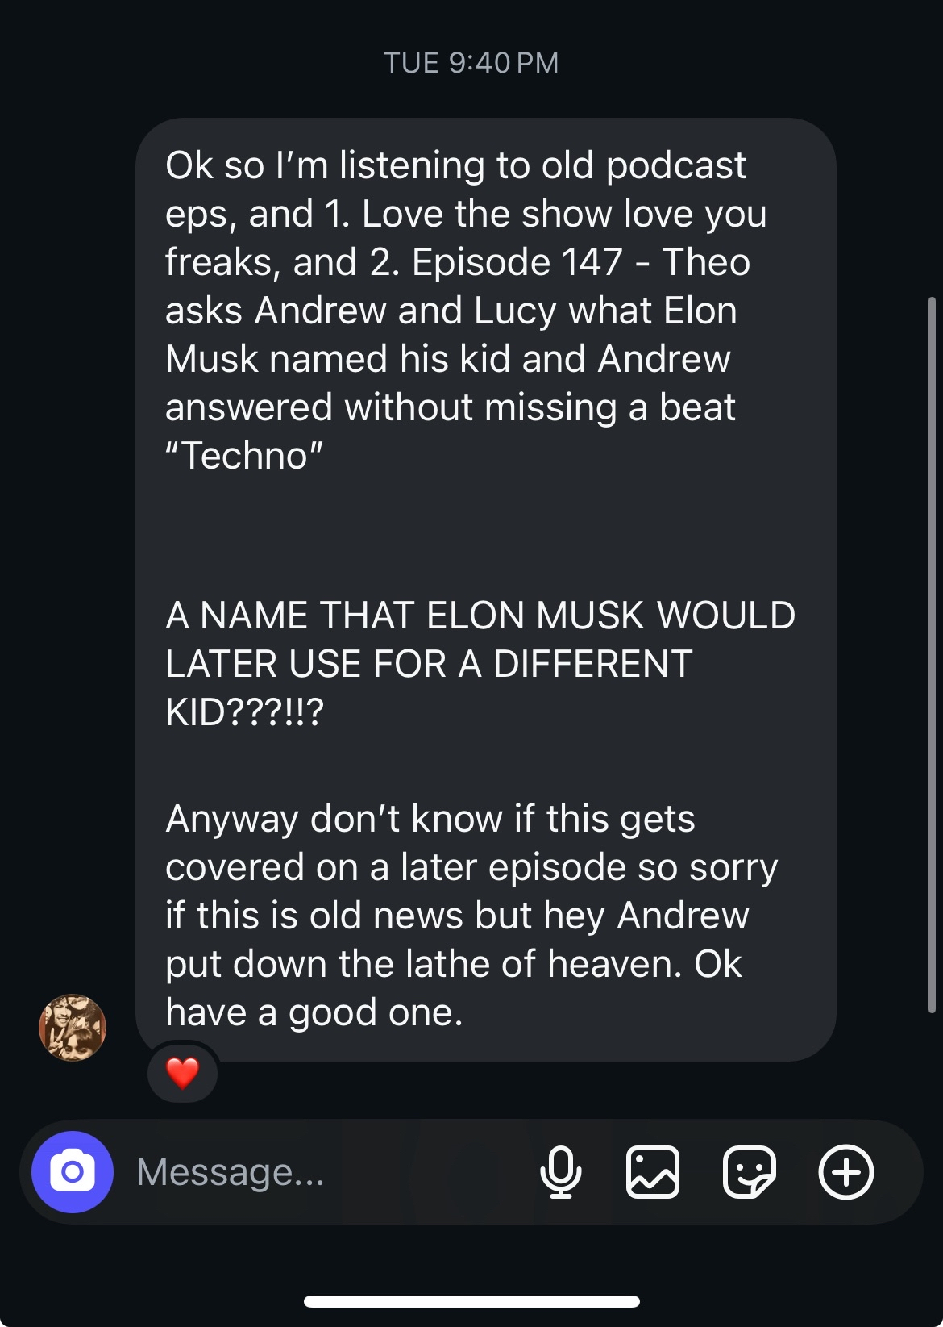The height and width of the screenshot is (1327, 943).
Task: Click the conversation scrollbar on the right edge
Action: [932, 653]
